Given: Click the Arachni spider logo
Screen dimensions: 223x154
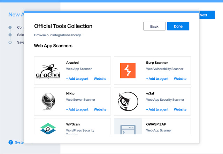Looking at the screenshot, I should (x=48, y=71).
